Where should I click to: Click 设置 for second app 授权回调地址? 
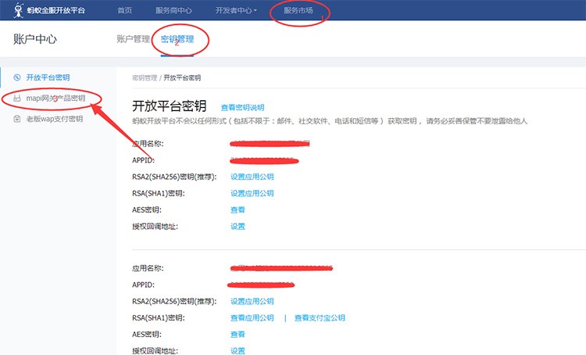238,351
